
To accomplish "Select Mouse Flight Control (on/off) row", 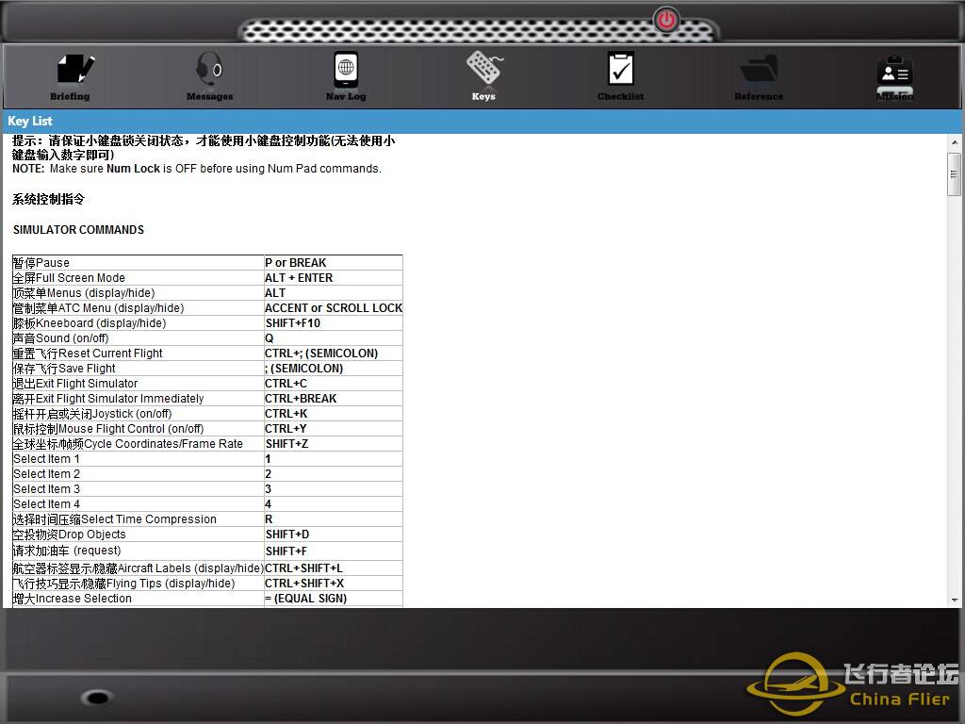I will coord(207,429).
